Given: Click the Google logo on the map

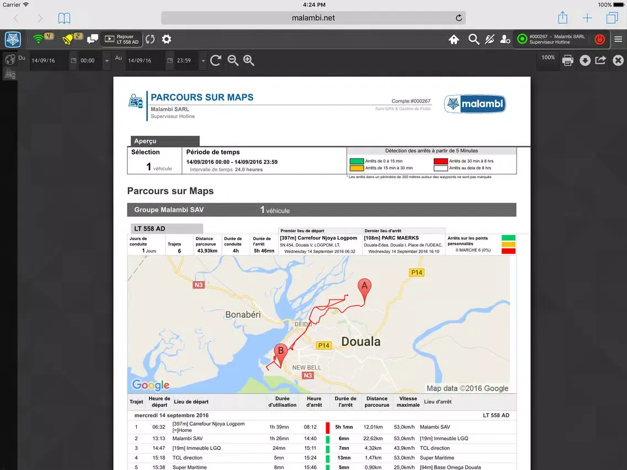Looking at the screenshot, I should (x=151, y=385).
